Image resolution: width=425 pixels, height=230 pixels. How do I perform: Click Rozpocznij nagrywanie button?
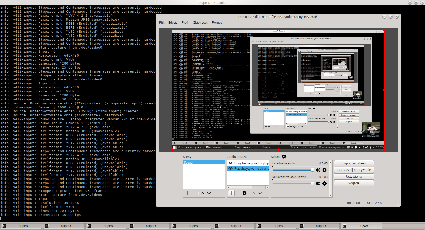[x=354, y=170]
